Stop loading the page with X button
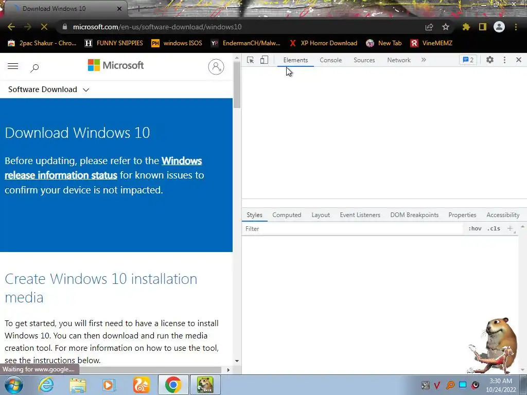Viewport: 527px width, 395px height. pos(44,27)
